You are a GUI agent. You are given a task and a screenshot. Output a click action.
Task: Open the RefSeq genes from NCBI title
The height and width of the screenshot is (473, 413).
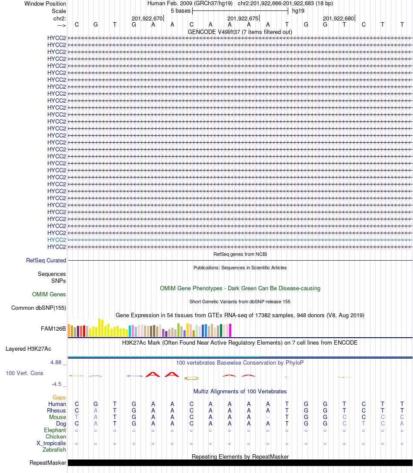pyautogui.click(x=240, y=254)
